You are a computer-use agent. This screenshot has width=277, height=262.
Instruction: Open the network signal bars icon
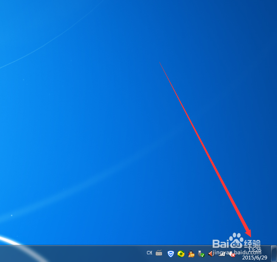click(222, 254)
